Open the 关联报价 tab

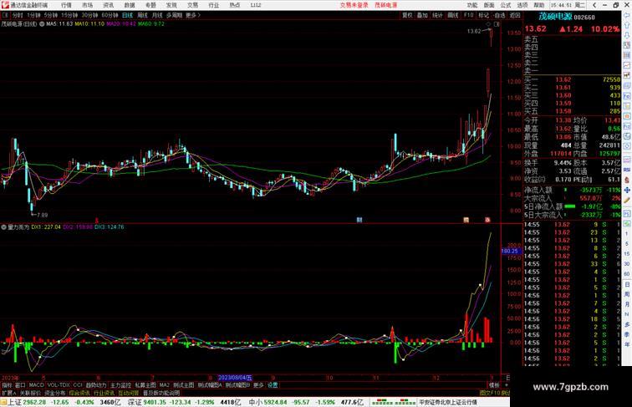30,393
